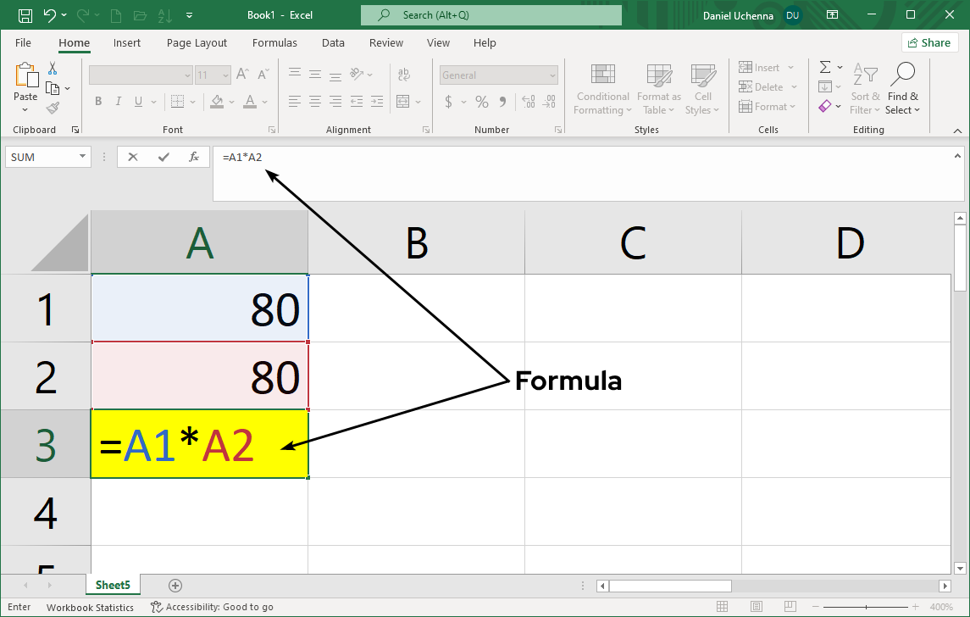970x617 pixels.
Task: Select the Bold formatting icon
Action: coord(97,101)
